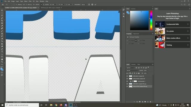
Task: Open the Window menu
Action: coord(42,1)
